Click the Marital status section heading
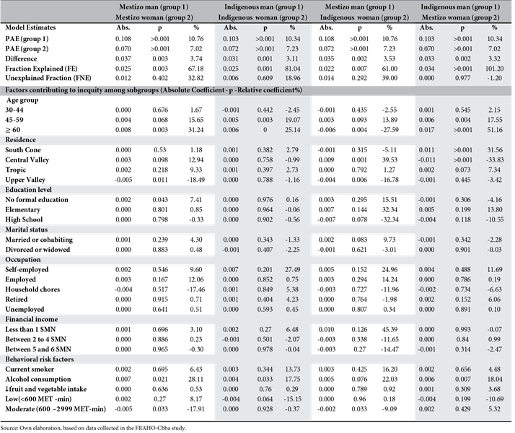Viewport: 515px width, 433px height. [x=28, y=228]
